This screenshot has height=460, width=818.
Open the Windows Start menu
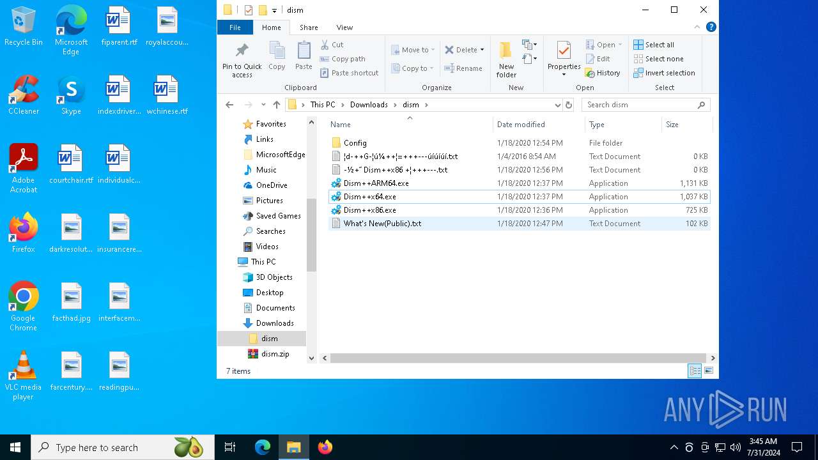coord(15,447)
